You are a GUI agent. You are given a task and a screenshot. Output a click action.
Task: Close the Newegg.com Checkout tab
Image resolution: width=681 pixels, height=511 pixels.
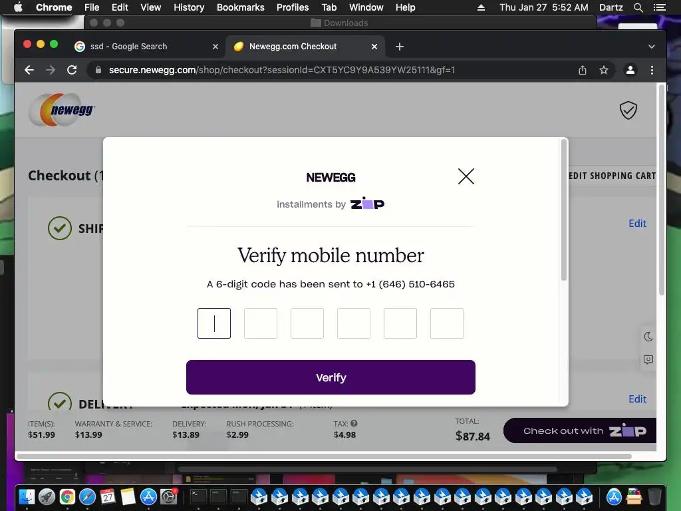tap(374, 47)
